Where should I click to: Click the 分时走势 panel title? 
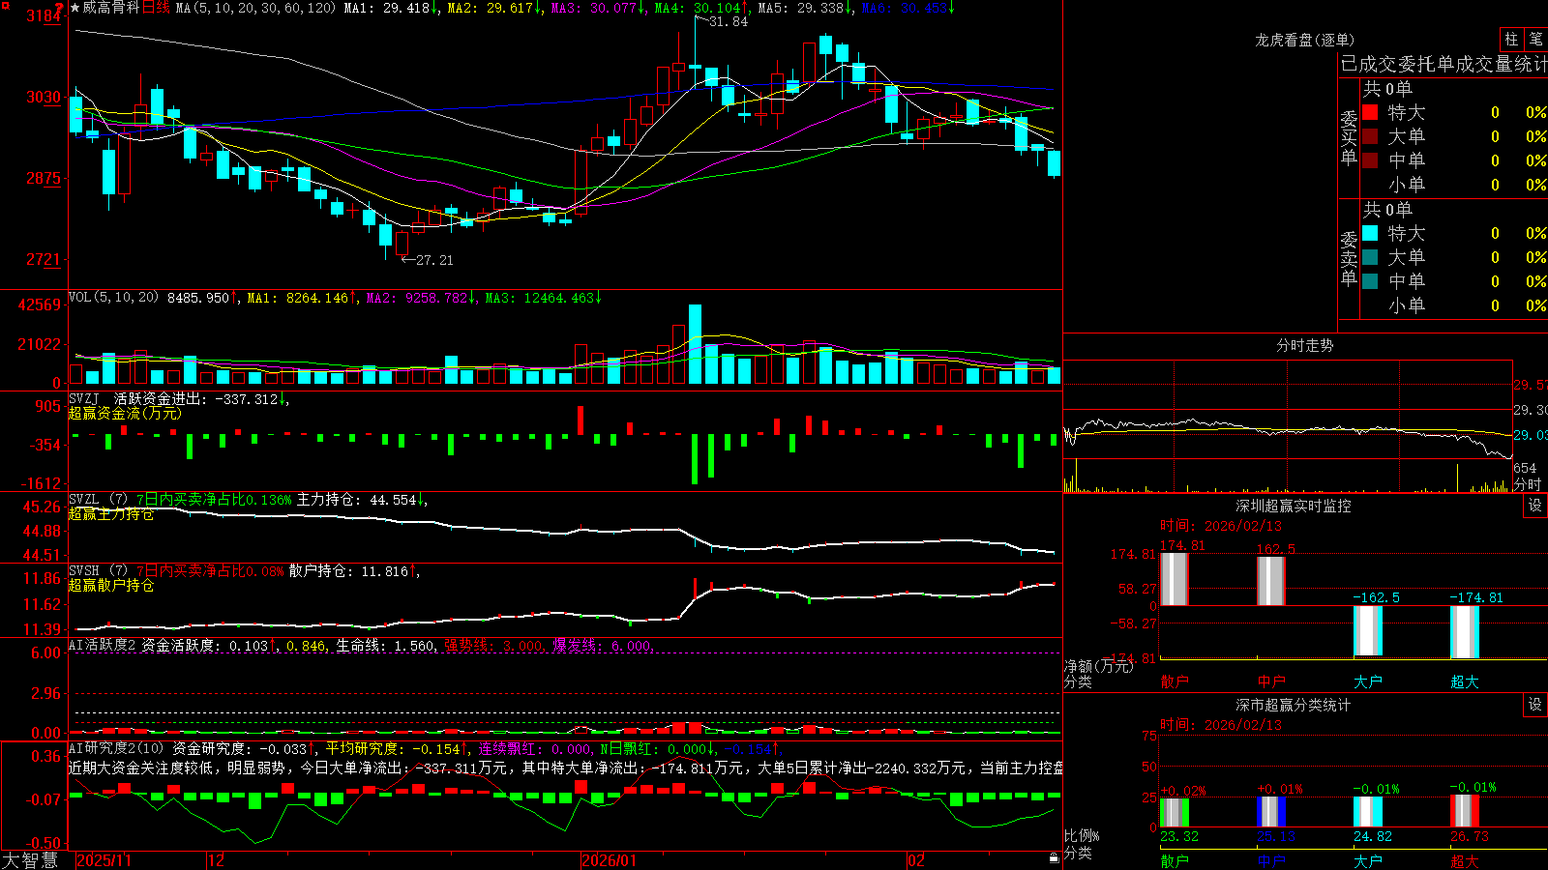pos(1304,346)
